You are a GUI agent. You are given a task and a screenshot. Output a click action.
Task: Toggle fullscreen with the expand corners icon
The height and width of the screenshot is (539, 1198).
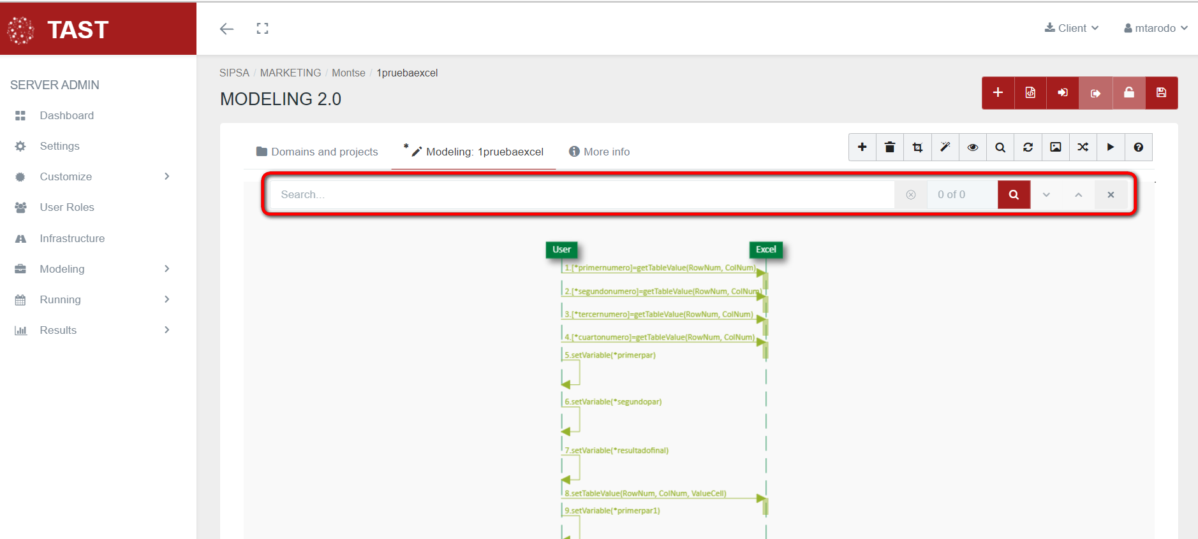click(262, 29)
